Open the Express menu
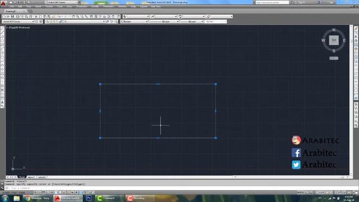The image size is (359, 202). 144,7
